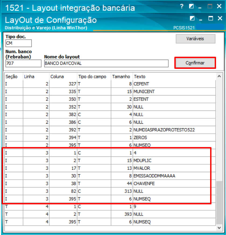Click the Tamanho column header
The height and width of the screenshot is (235, 226).
[122, 77]
